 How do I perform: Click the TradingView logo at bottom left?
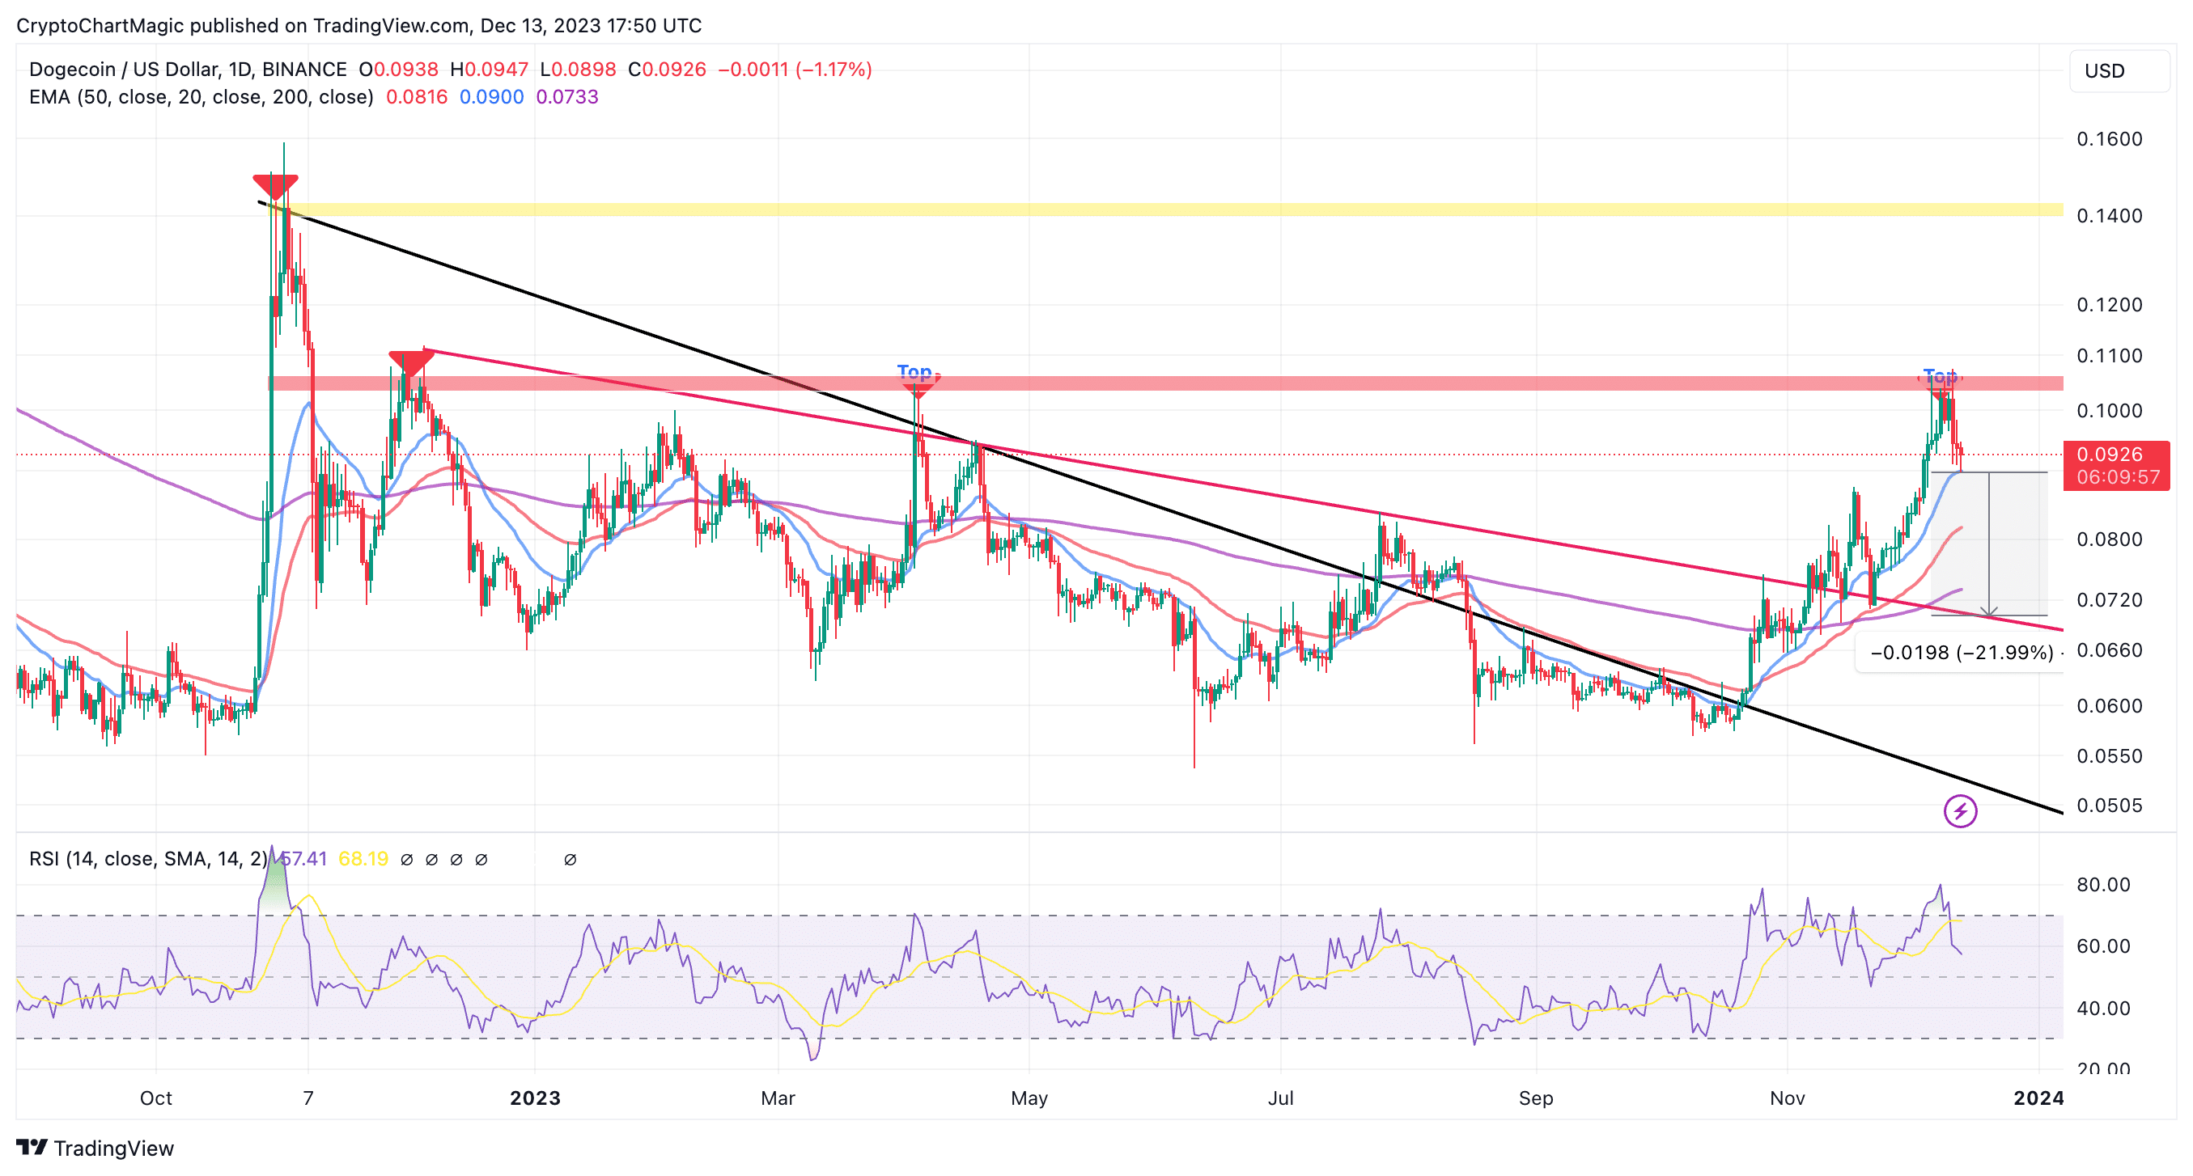point(95,1148)
